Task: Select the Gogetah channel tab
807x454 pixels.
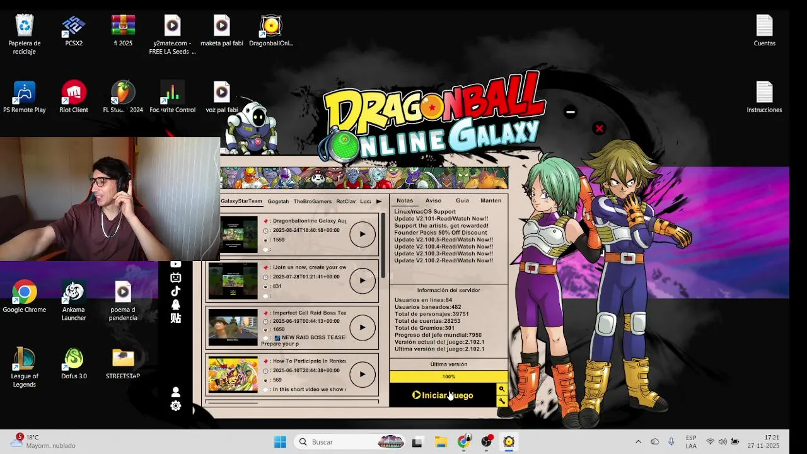Action: (278, 201)
